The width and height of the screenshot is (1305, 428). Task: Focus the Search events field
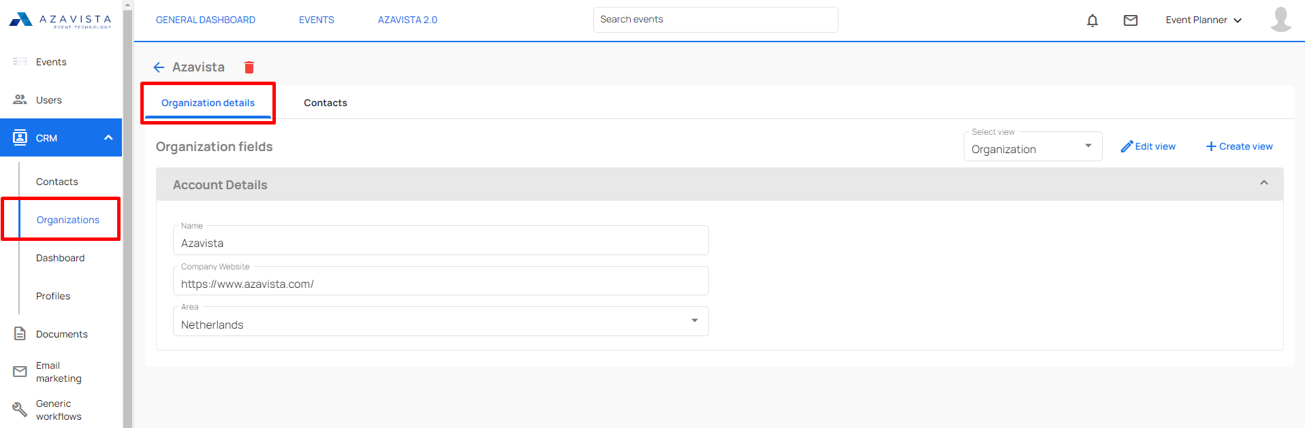[x=715, y=20]
